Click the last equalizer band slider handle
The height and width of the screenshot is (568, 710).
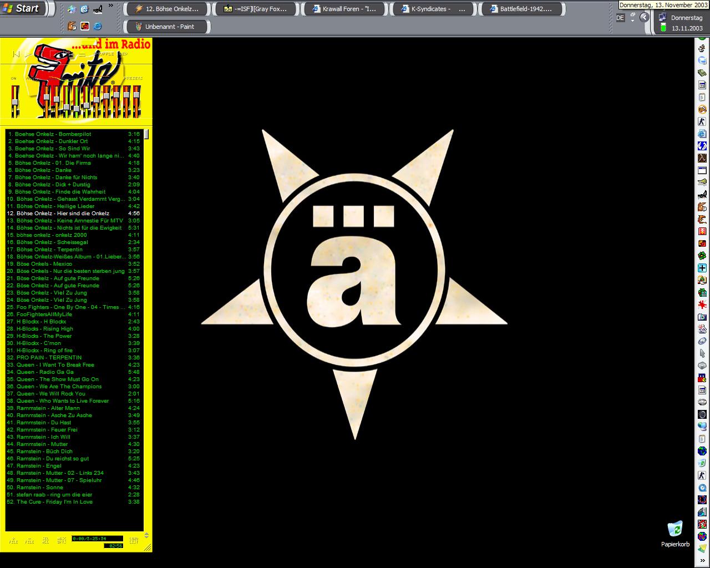point(136,95)
